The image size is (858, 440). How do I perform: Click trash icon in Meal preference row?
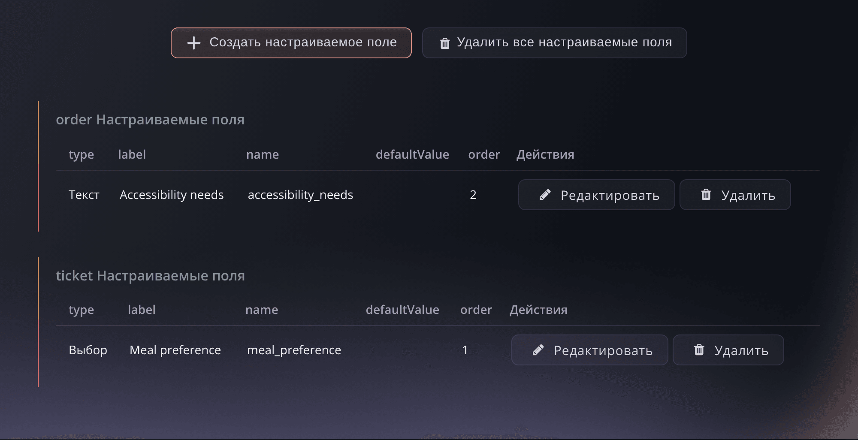click(699, 350)
